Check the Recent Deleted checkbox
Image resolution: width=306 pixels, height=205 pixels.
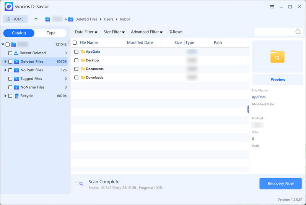[10, 53]
